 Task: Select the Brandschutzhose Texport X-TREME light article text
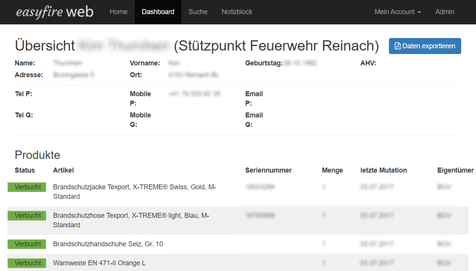(131, 220)
